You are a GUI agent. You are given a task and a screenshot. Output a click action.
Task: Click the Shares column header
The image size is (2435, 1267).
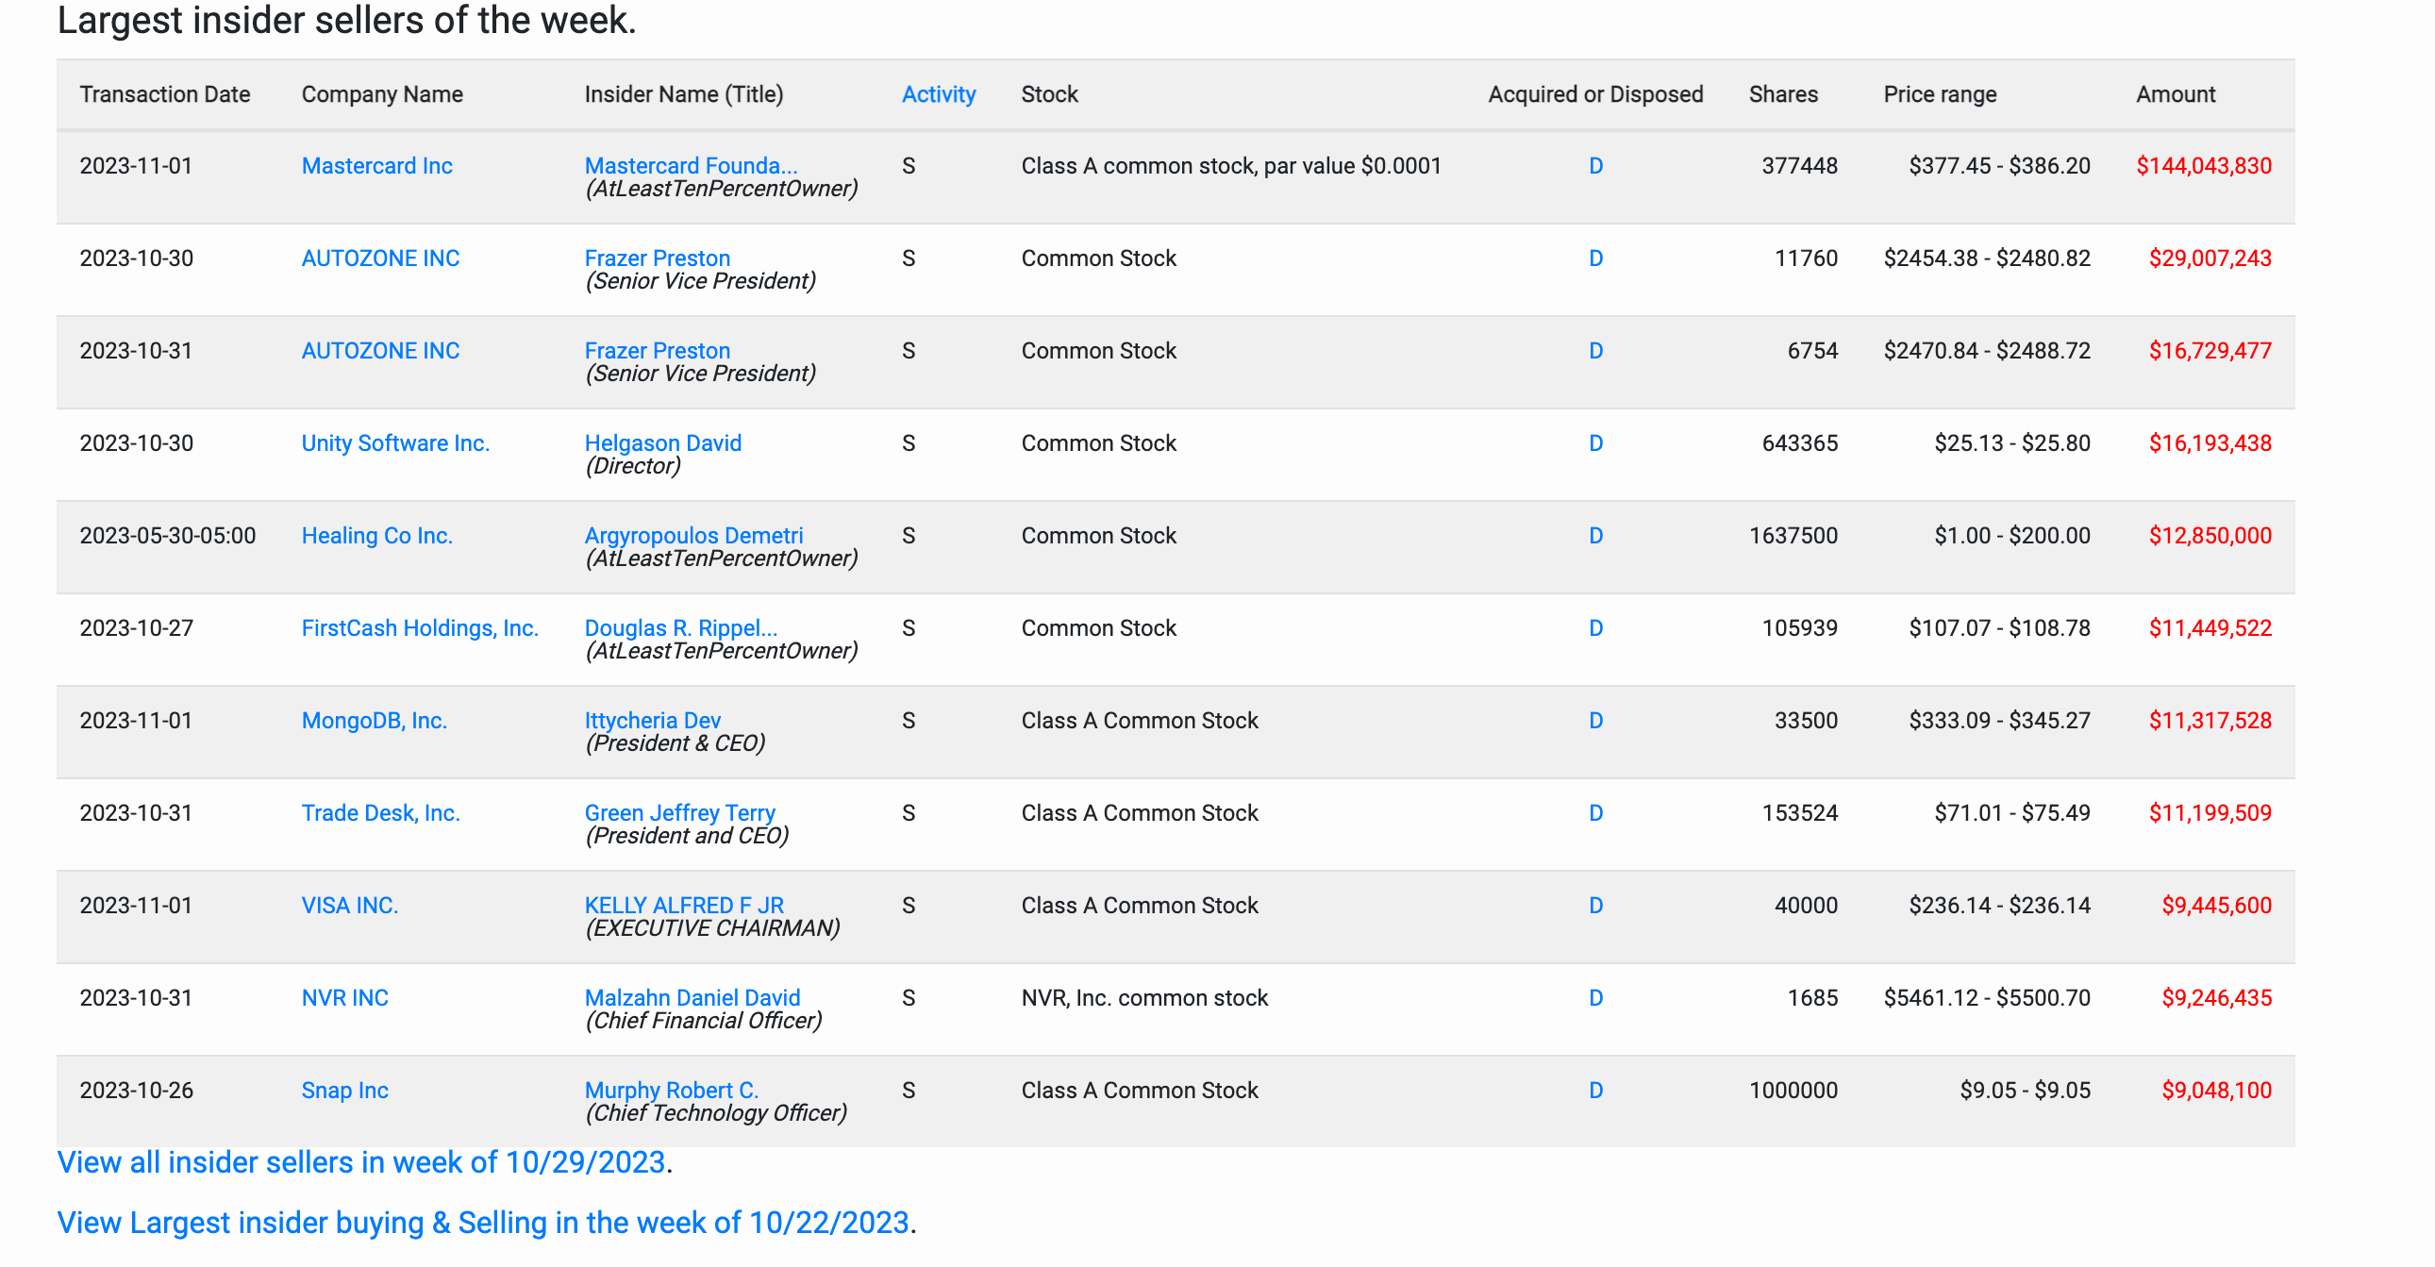click(1783, 94)
